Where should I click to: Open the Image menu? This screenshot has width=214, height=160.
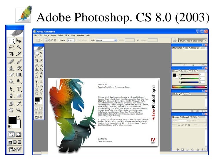[46, 35]
